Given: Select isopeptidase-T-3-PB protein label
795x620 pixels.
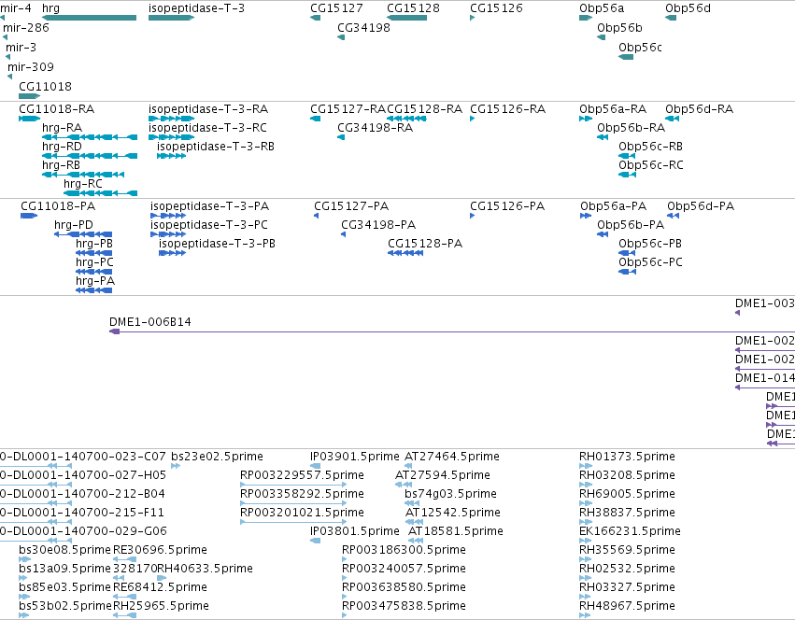Looking at the screenshot, I should [217, 244].
